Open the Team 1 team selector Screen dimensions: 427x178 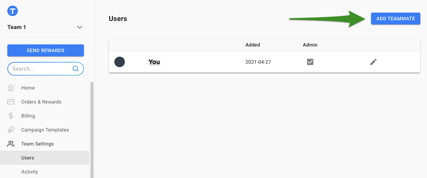pos(45,27)
